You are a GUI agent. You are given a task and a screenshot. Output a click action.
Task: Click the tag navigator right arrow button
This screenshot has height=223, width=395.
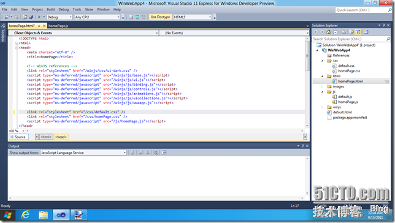point(305,137)
